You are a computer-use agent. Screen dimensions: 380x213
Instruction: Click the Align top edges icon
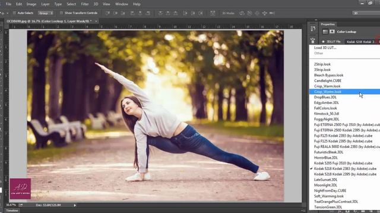pyautogui.click(x=108, y=13)
